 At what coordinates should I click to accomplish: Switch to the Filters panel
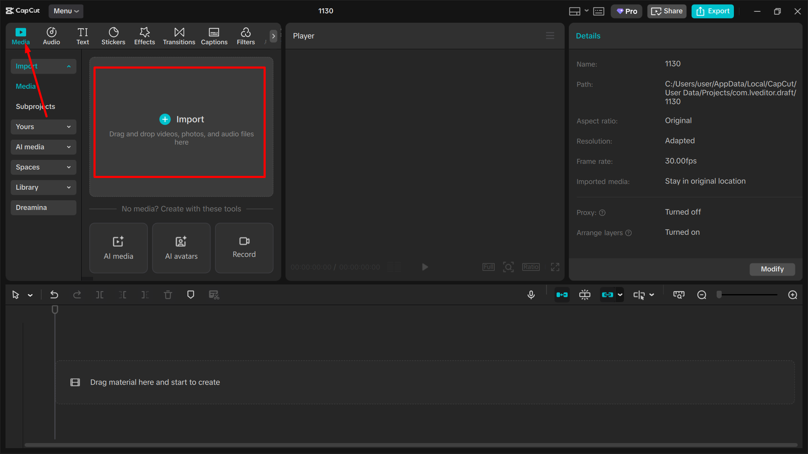[x=245, y=36]
